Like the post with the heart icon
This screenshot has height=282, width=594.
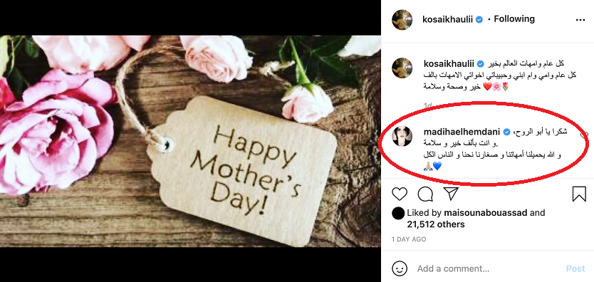point(400,194)
